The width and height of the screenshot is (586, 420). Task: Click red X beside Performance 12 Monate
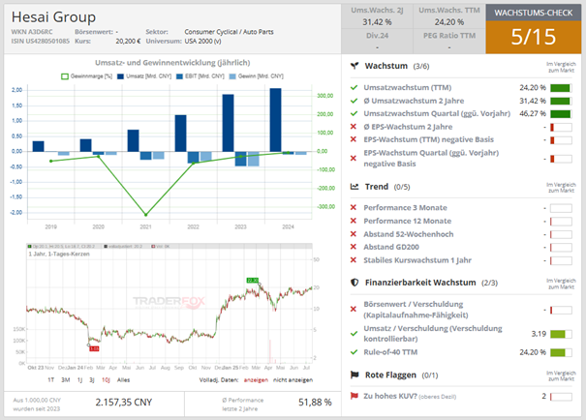click(x=354, y=221)
